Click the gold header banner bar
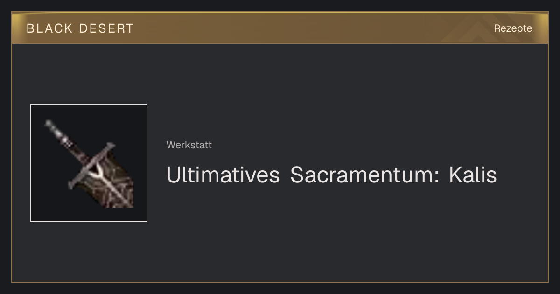 point(280,28)
